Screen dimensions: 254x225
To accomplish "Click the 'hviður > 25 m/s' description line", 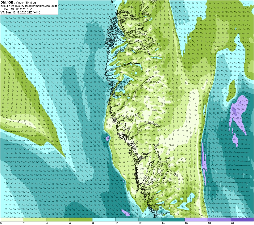I will (29, 6).
